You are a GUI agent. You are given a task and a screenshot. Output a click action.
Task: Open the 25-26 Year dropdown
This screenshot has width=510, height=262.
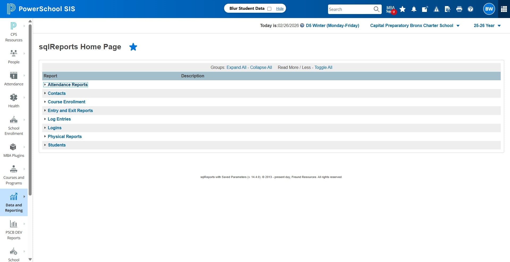(x=487, y=25)
